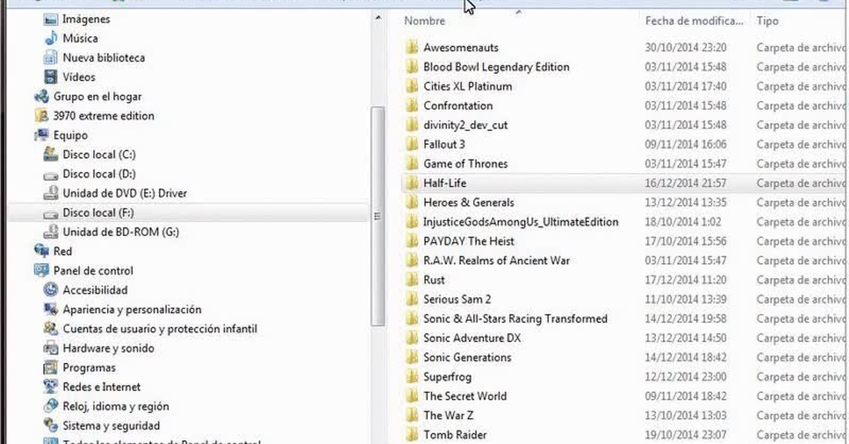Image resolution: width=849 pixels, height=444 pixels.
Task: Click the Fallout 3 folder icon
Action: coord(412,144)
